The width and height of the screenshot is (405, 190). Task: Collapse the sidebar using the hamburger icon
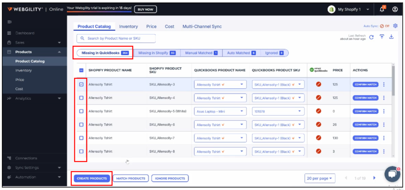pyautogui.click(x=9, y=22)
